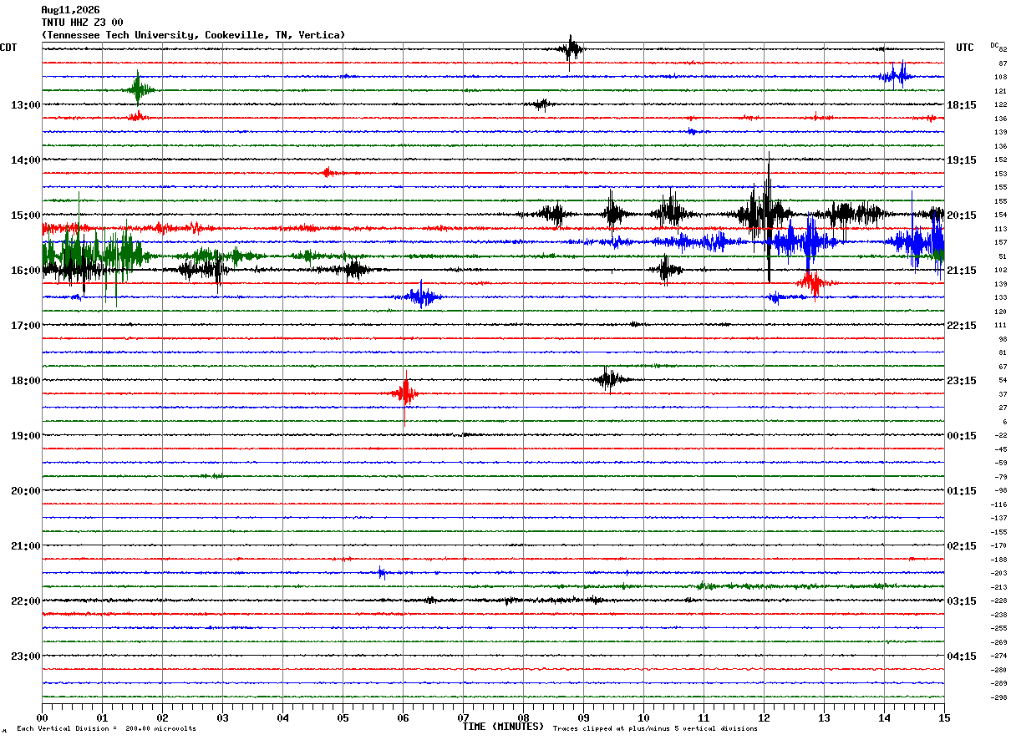Select the large black spike near minute 12
1011x740 pixels.
(x=767, y=215)
